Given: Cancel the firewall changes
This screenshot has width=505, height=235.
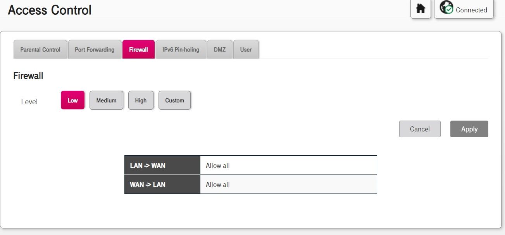Looking at the screenshot, I should coord(420,129).
